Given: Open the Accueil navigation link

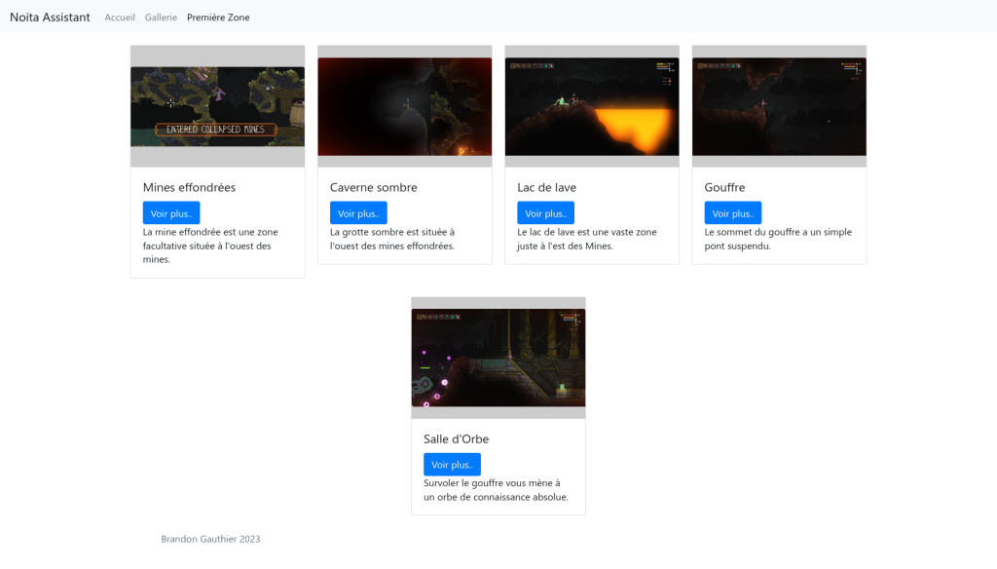Looking at the screenshot, I should click(120, 18).
